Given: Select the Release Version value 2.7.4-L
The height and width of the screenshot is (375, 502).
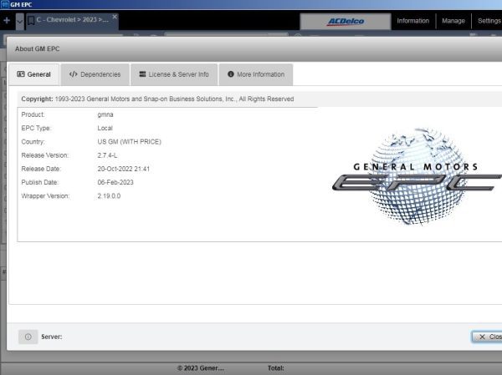Looking at the screenshot, I should click(x=107, y=155).
